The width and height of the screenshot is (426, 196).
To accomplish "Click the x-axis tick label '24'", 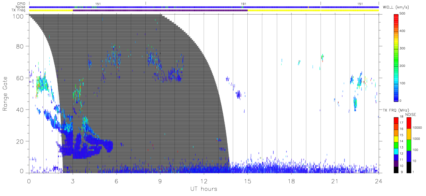I will click(378, 181).
